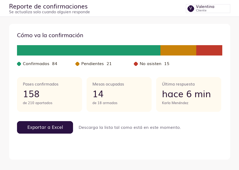Click the Exportar a Excel button
239x170 pixels.
coord(45,127)
